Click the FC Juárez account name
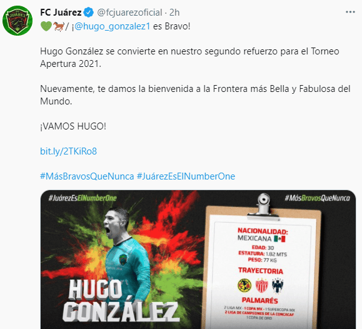The width and height of the screenshot is (362, 329). (x=61, y=13)
